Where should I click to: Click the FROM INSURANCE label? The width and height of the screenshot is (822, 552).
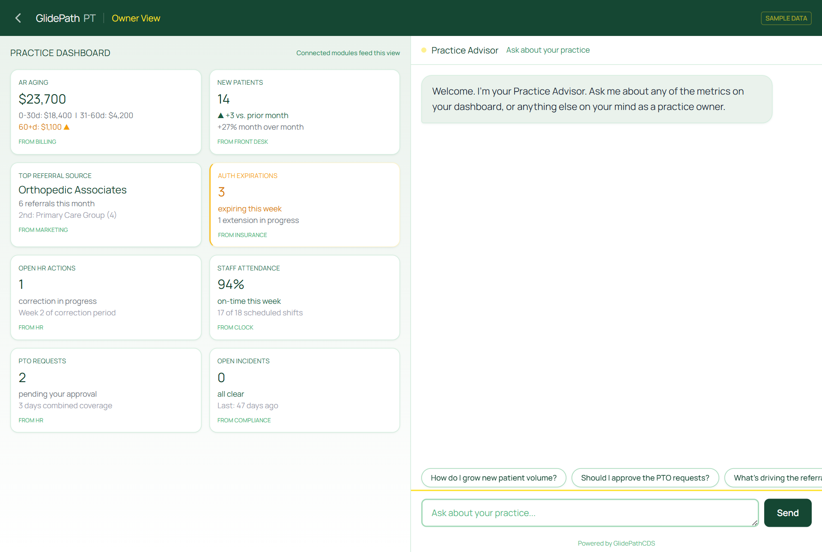(x=242, y=235)
